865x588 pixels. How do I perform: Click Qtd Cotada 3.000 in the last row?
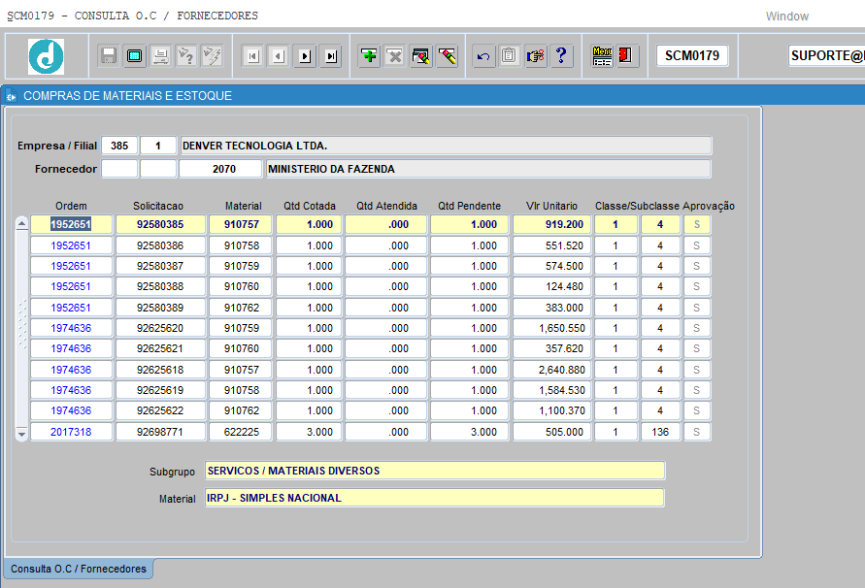click(x=309, y=432)
